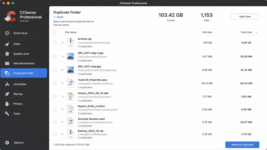Click the Options gear icon
The height and width of the screenshot is (150, 267).
tap(7, 143)
